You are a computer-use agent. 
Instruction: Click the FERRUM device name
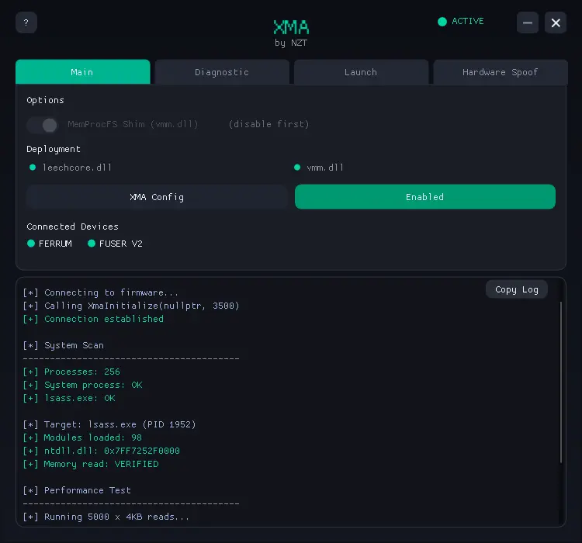(x=55, y=244)
